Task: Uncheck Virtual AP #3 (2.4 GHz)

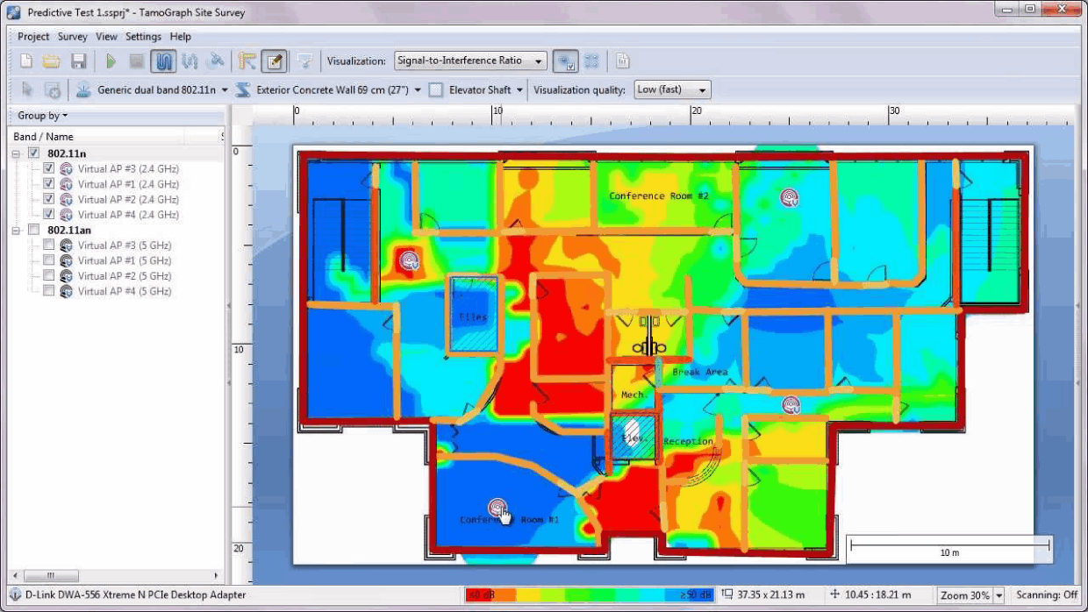Action: [x=49, y=168]
